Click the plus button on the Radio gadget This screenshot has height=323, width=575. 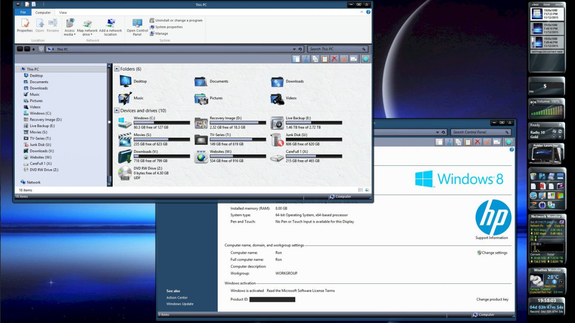click(x=560, y=137)
